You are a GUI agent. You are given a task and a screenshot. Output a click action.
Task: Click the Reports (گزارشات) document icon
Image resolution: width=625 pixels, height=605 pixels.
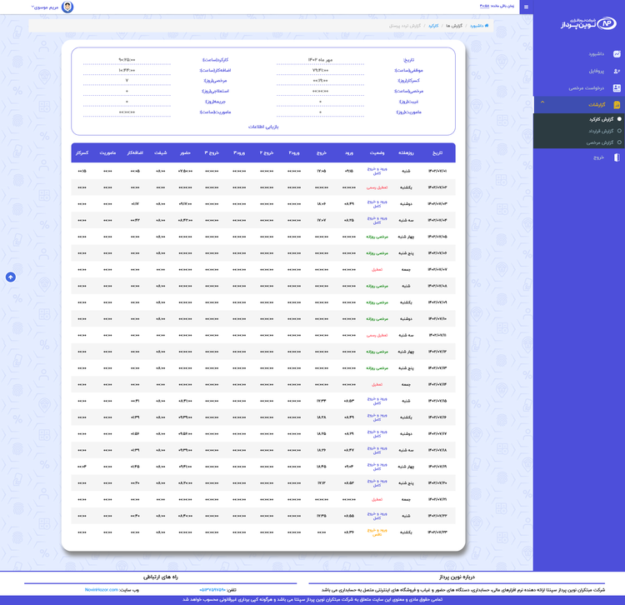[617, 105]
